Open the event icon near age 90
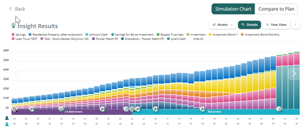Image resolution: width=303 pixels, height=135 pixels. click(x=279, y=109)
